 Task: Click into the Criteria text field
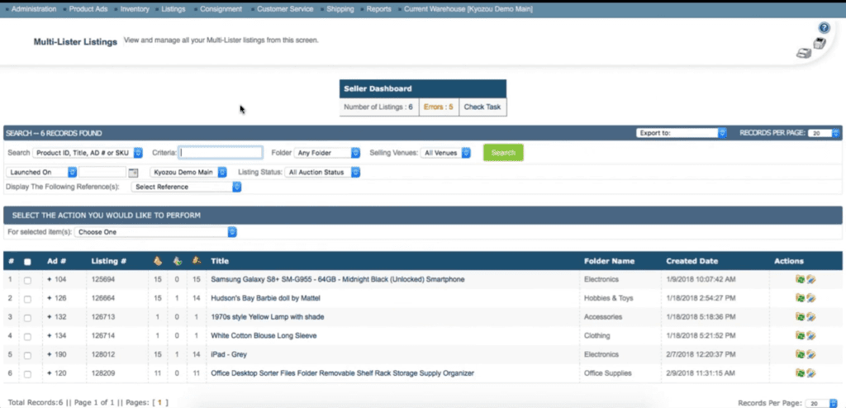click(x=221, y=153)
